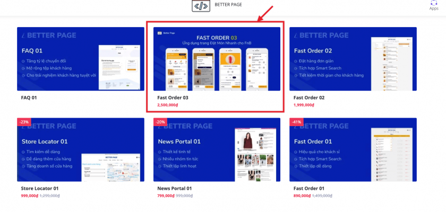Click the Fast Order 02 product title
446x212 pixels.
click(309, 98)
